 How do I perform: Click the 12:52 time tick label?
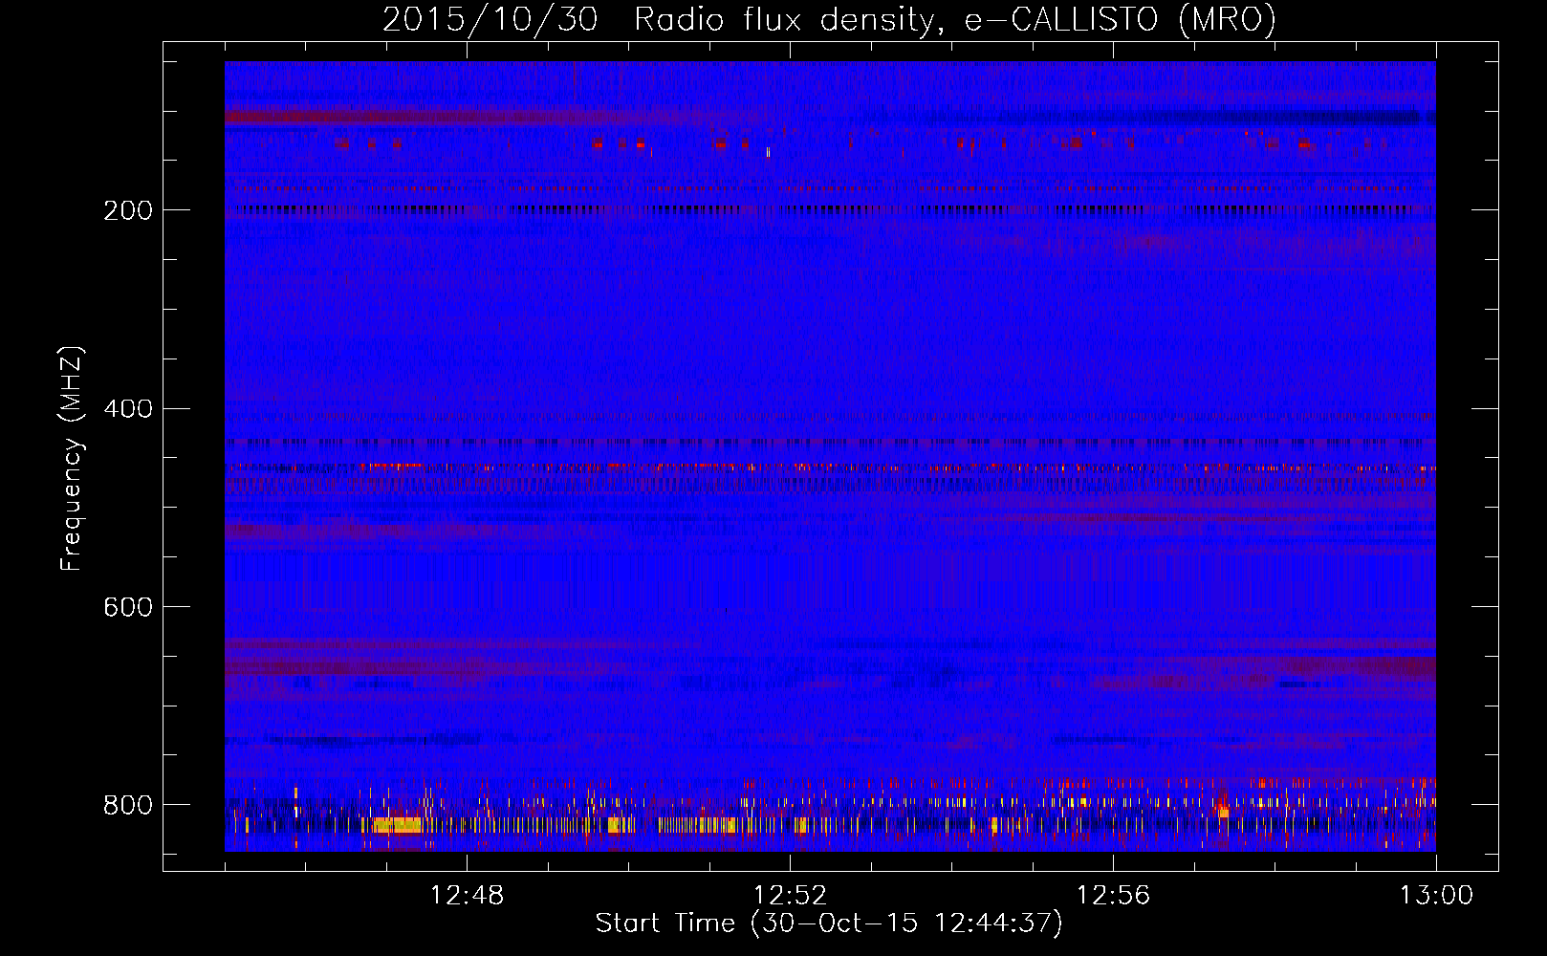coord(790,896)
